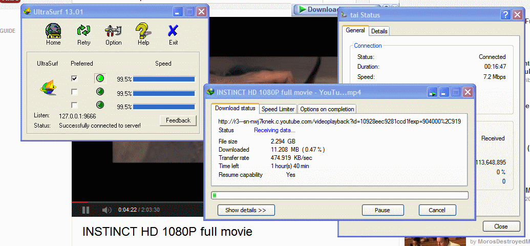The image size is (530, 246).
Task: Click the 'Connected' status value in tai Status
Action: (x=492, y=57)
